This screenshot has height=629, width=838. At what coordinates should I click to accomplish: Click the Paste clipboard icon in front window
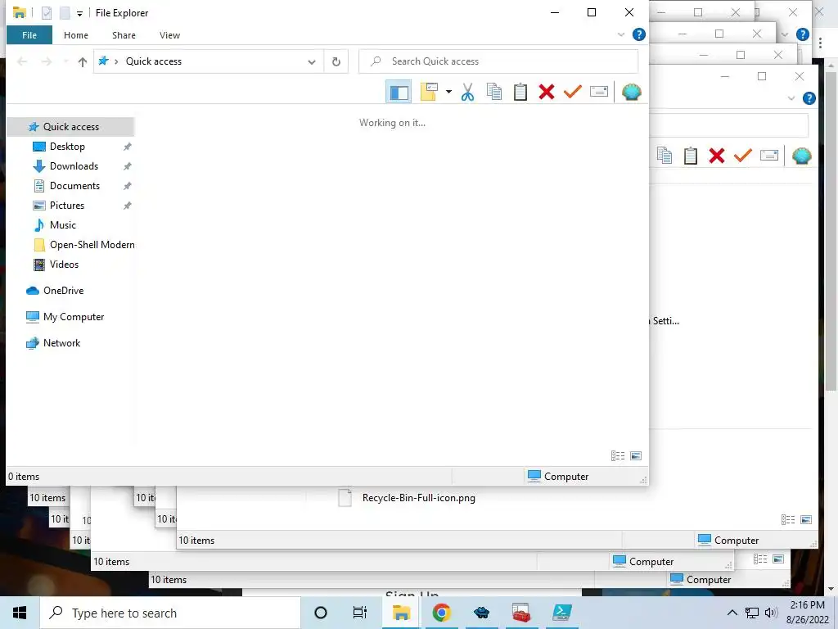click(520, 92)
